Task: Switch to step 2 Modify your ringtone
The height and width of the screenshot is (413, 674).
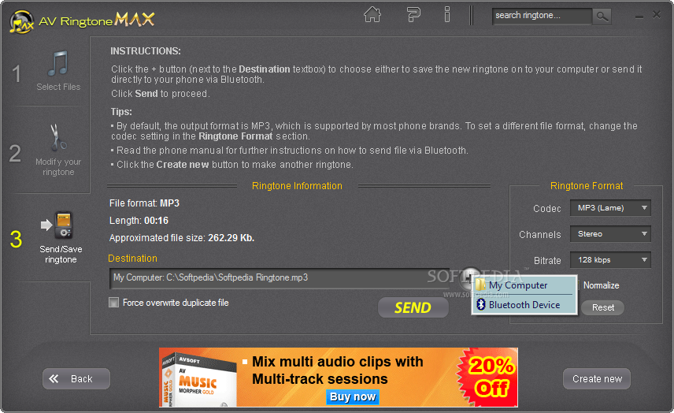Action: coord(47,151)
